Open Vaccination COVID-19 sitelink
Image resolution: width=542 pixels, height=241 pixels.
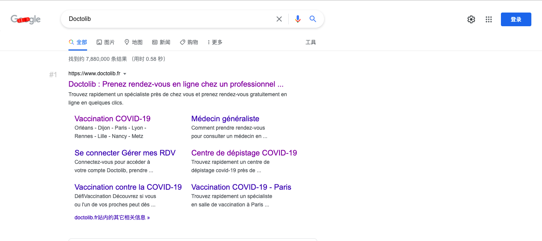point(113,119)
